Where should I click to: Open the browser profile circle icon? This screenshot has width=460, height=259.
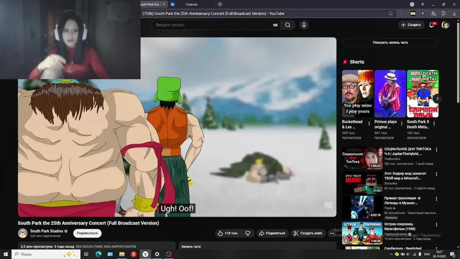412,4
